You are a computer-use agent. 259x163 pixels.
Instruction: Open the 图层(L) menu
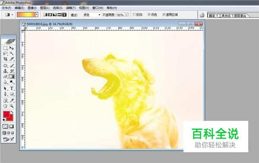[x=45, y=8]
